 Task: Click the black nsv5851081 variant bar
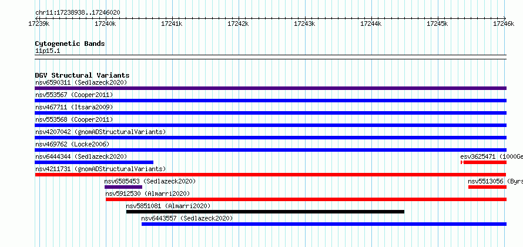click(265, 212)
